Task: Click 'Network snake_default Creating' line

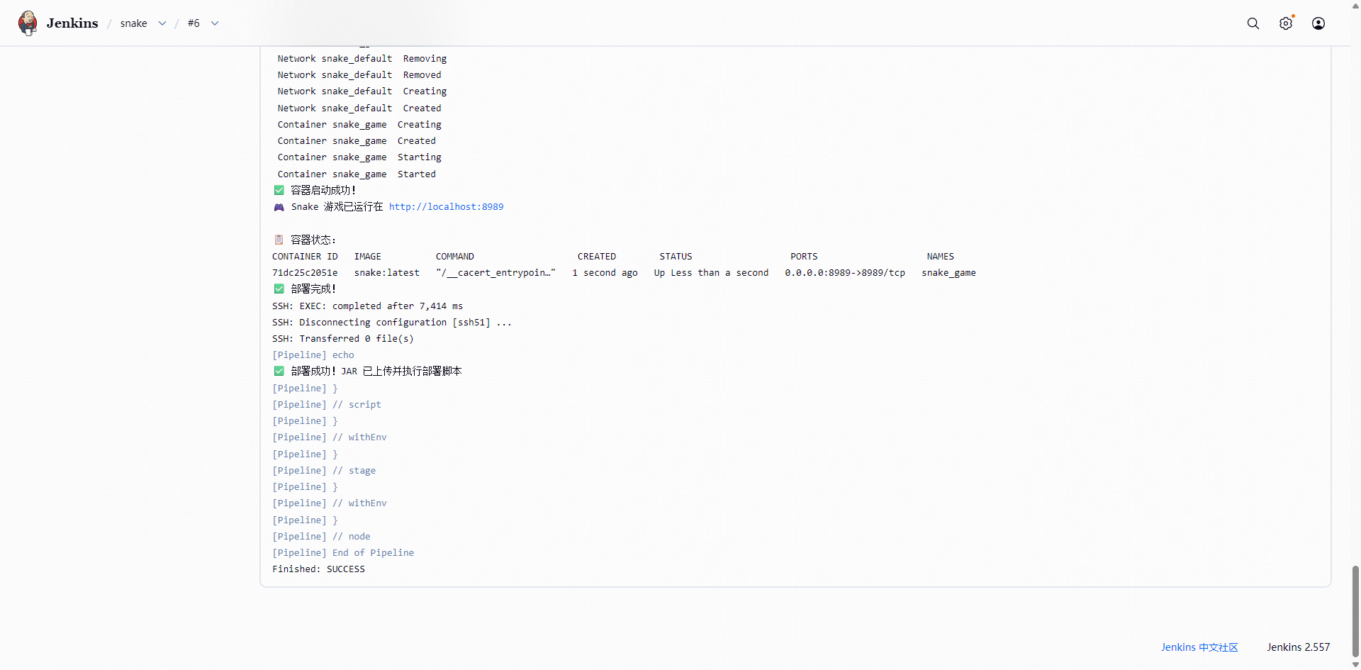Action: [x=362, y=91]
